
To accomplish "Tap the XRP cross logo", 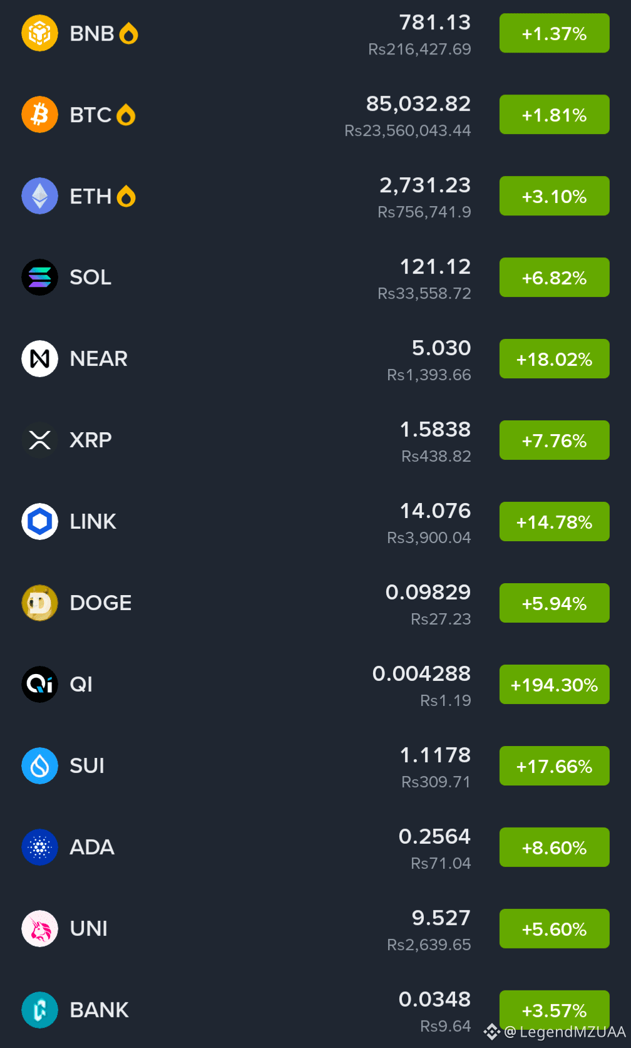I will tap(39, 440).
